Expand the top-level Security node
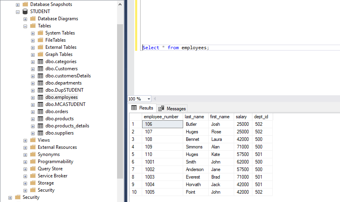The image size is (340, 202). point(10,198)
